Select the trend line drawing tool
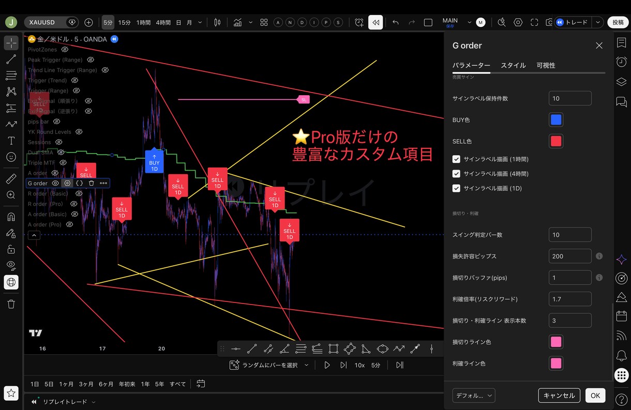The width and height of the screenshot is (631, 410). tap(11, 59)
